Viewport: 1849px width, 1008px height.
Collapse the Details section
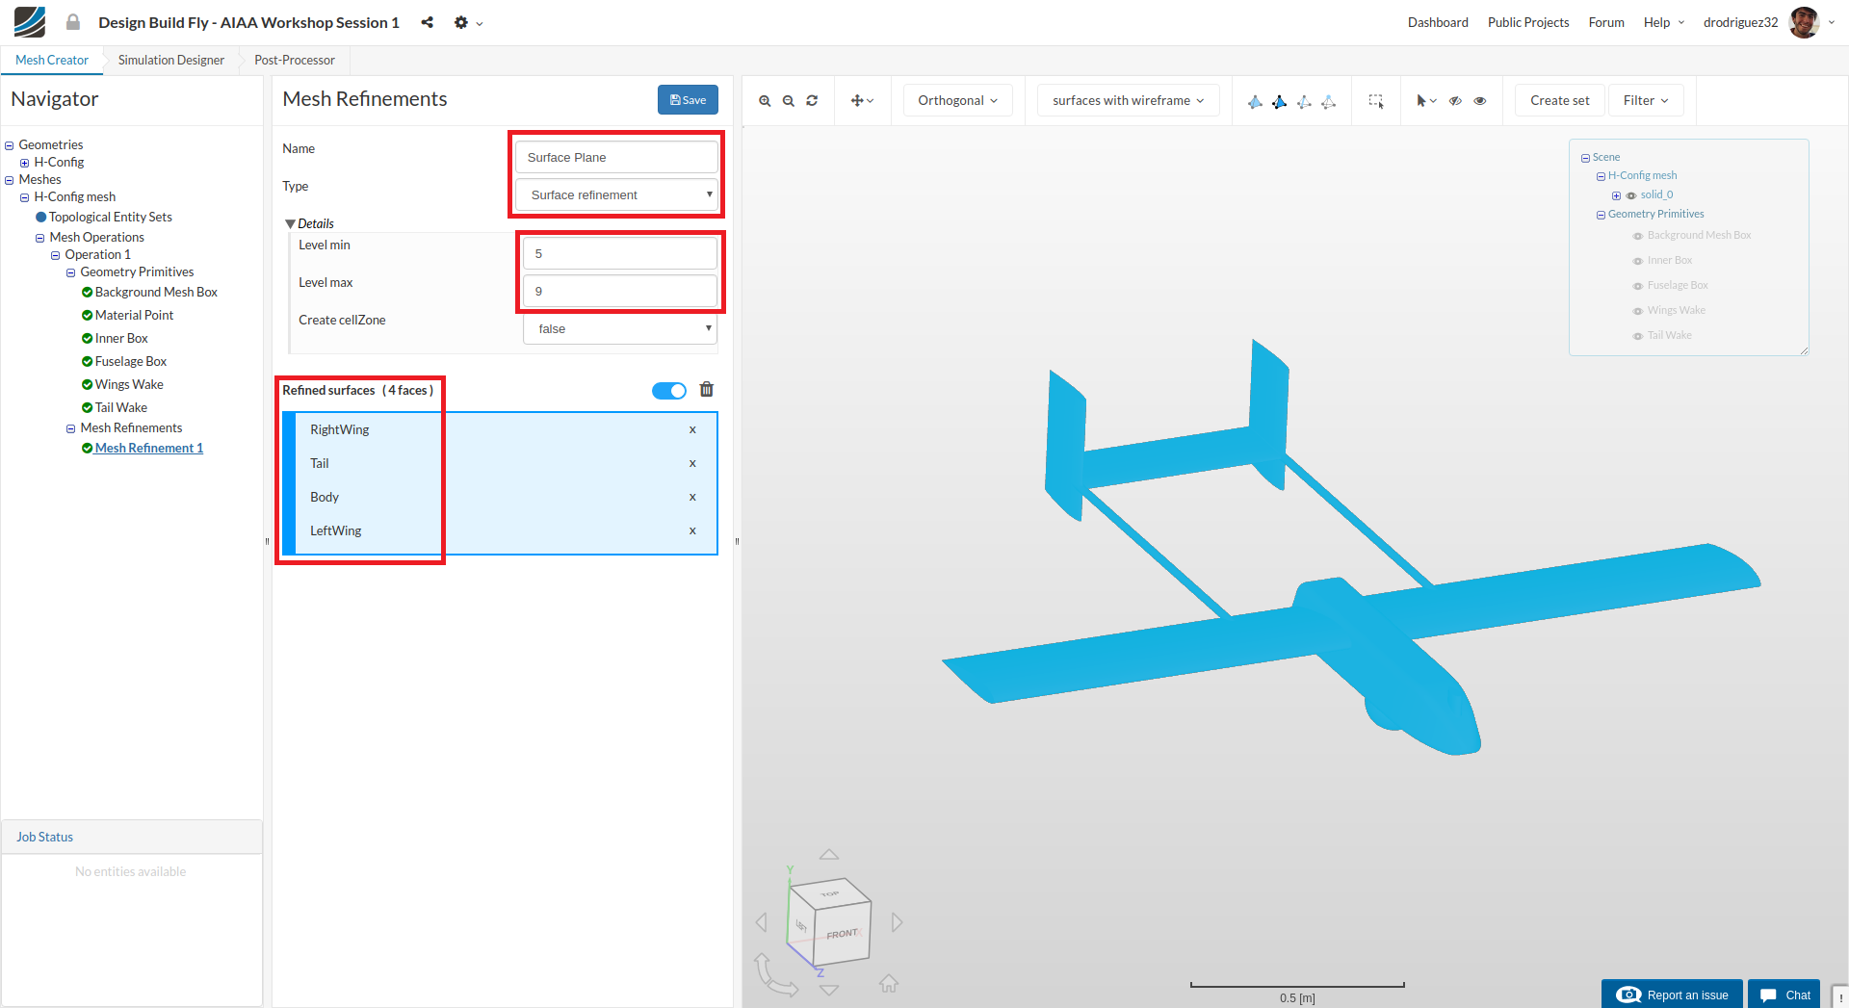(x=290, y=223)
